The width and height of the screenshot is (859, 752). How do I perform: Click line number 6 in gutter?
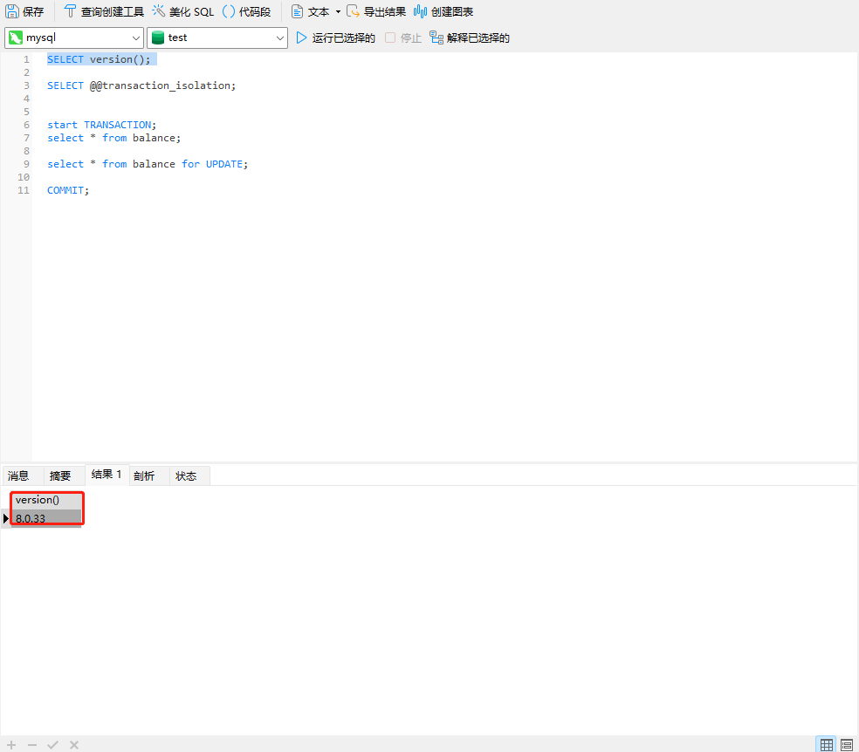pos(26,125)
